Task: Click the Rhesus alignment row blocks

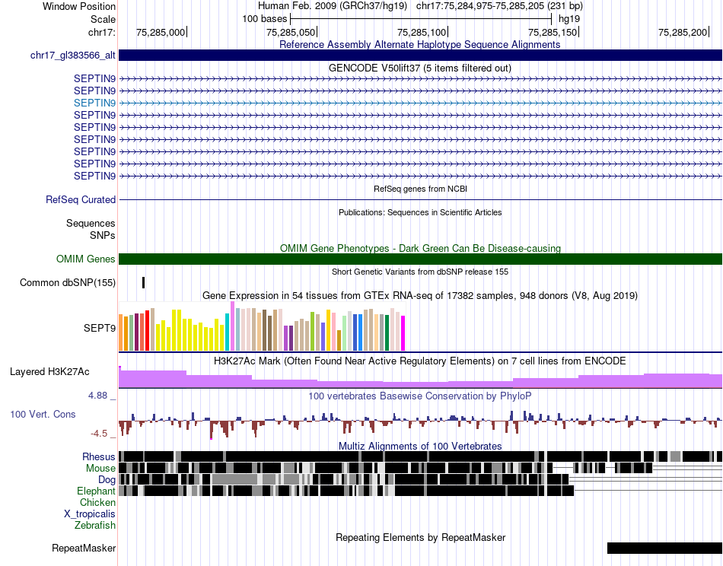Action: (x=420, y=456)
